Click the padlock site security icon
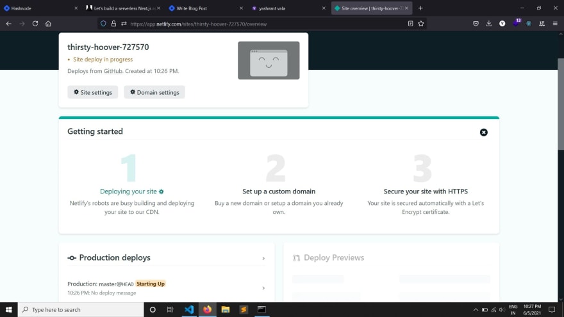The image size is (564, 317). pos(113,24)
